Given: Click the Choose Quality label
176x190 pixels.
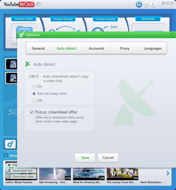Looking at the screenshot, I should tap(105, 19).
